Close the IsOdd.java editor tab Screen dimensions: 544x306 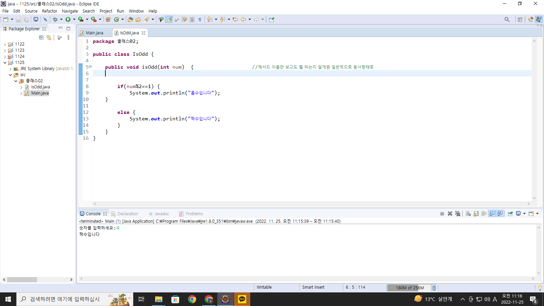click(x=143, y=33)
